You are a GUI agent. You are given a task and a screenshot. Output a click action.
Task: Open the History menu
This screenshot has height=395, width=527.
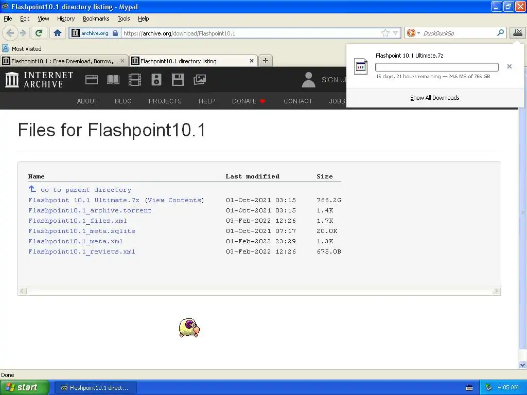click(65, 19)
